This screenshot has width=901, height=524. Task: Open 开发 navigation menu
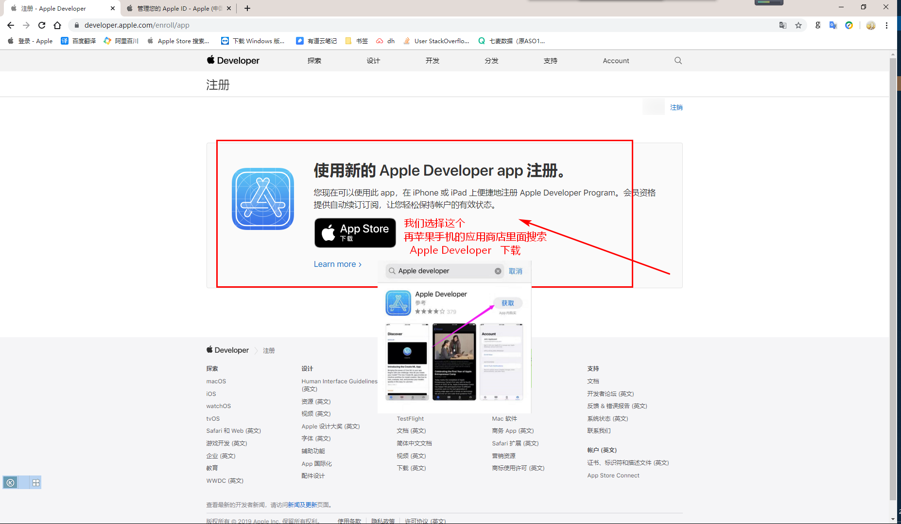pos(433,61)
